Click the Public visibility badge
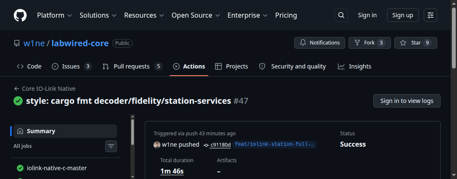The image size is (457, 179). (122, 43)
